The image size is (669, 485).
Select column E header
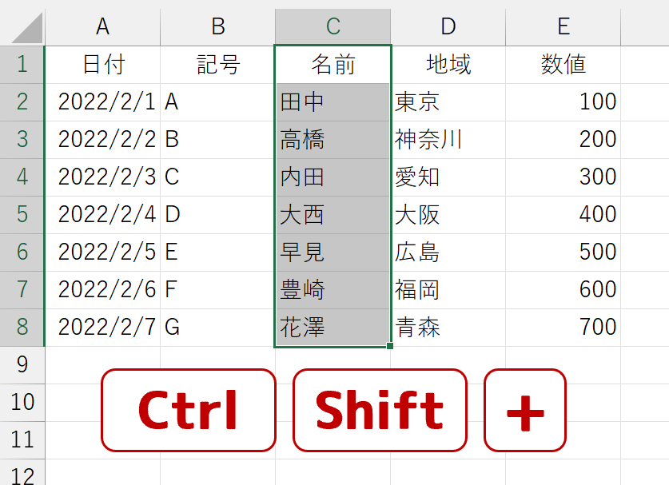click(x=563, y=26)
